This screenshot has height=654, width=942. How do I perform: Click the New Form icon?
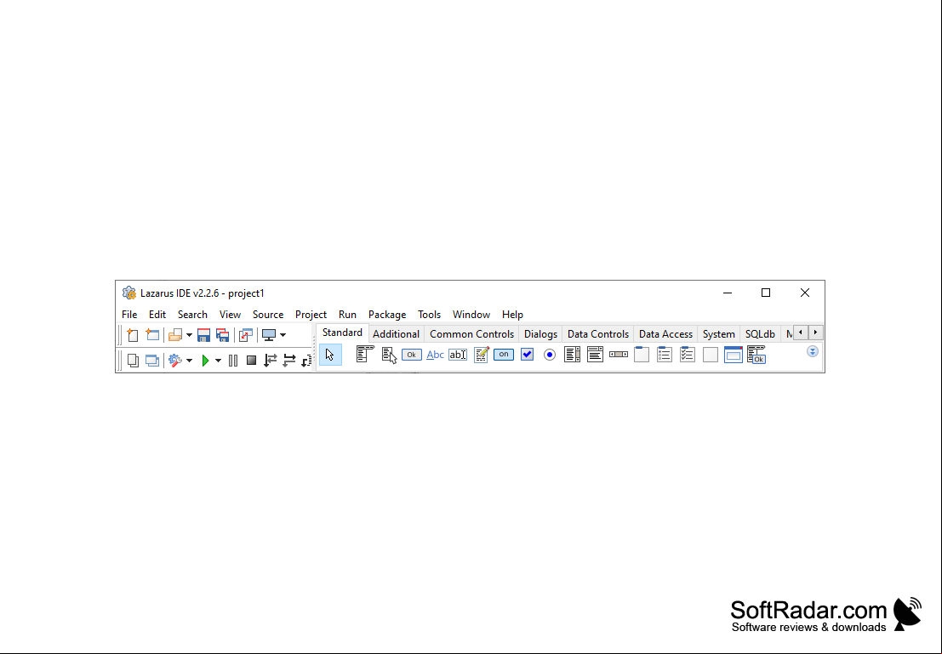pos(152,335)
